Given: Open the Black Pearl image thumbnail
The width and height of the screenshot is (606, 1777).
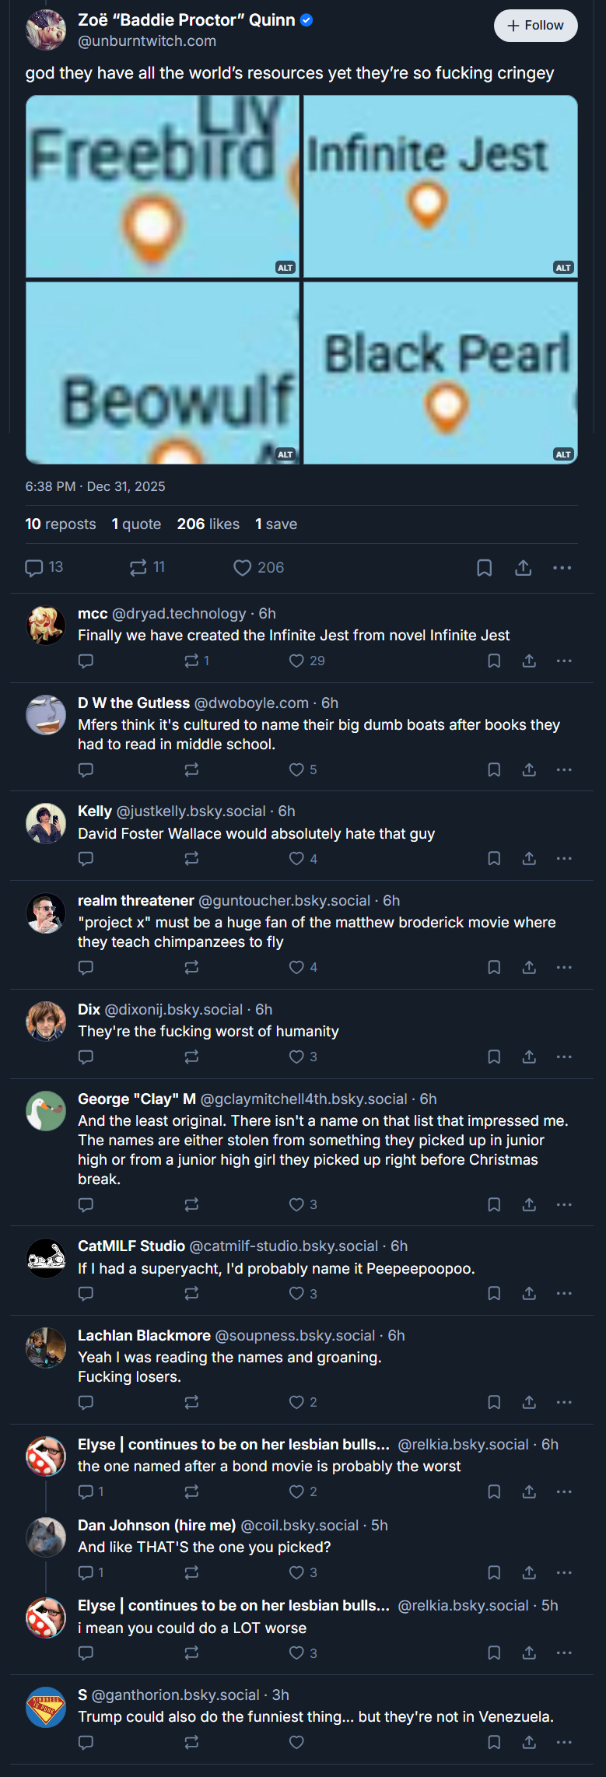Looking at the screenshot, I should (x=440, y=373).
